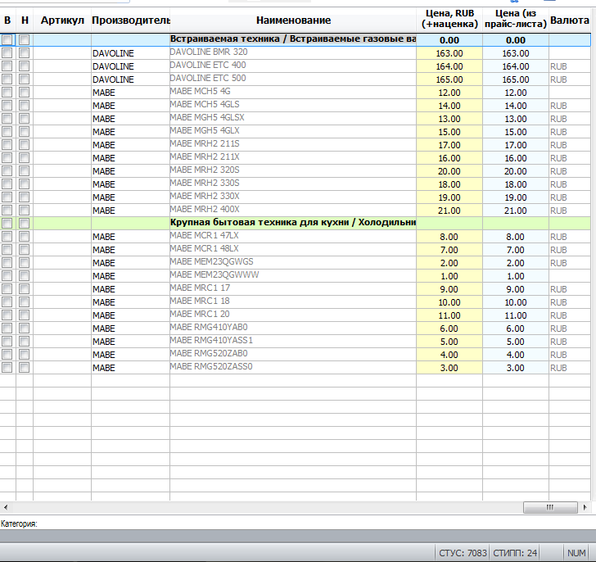Tick the В checkbox for DAVOLINE BMR 320
The width and height of the screenshot is (596, 562).
[x=7, y=53]
